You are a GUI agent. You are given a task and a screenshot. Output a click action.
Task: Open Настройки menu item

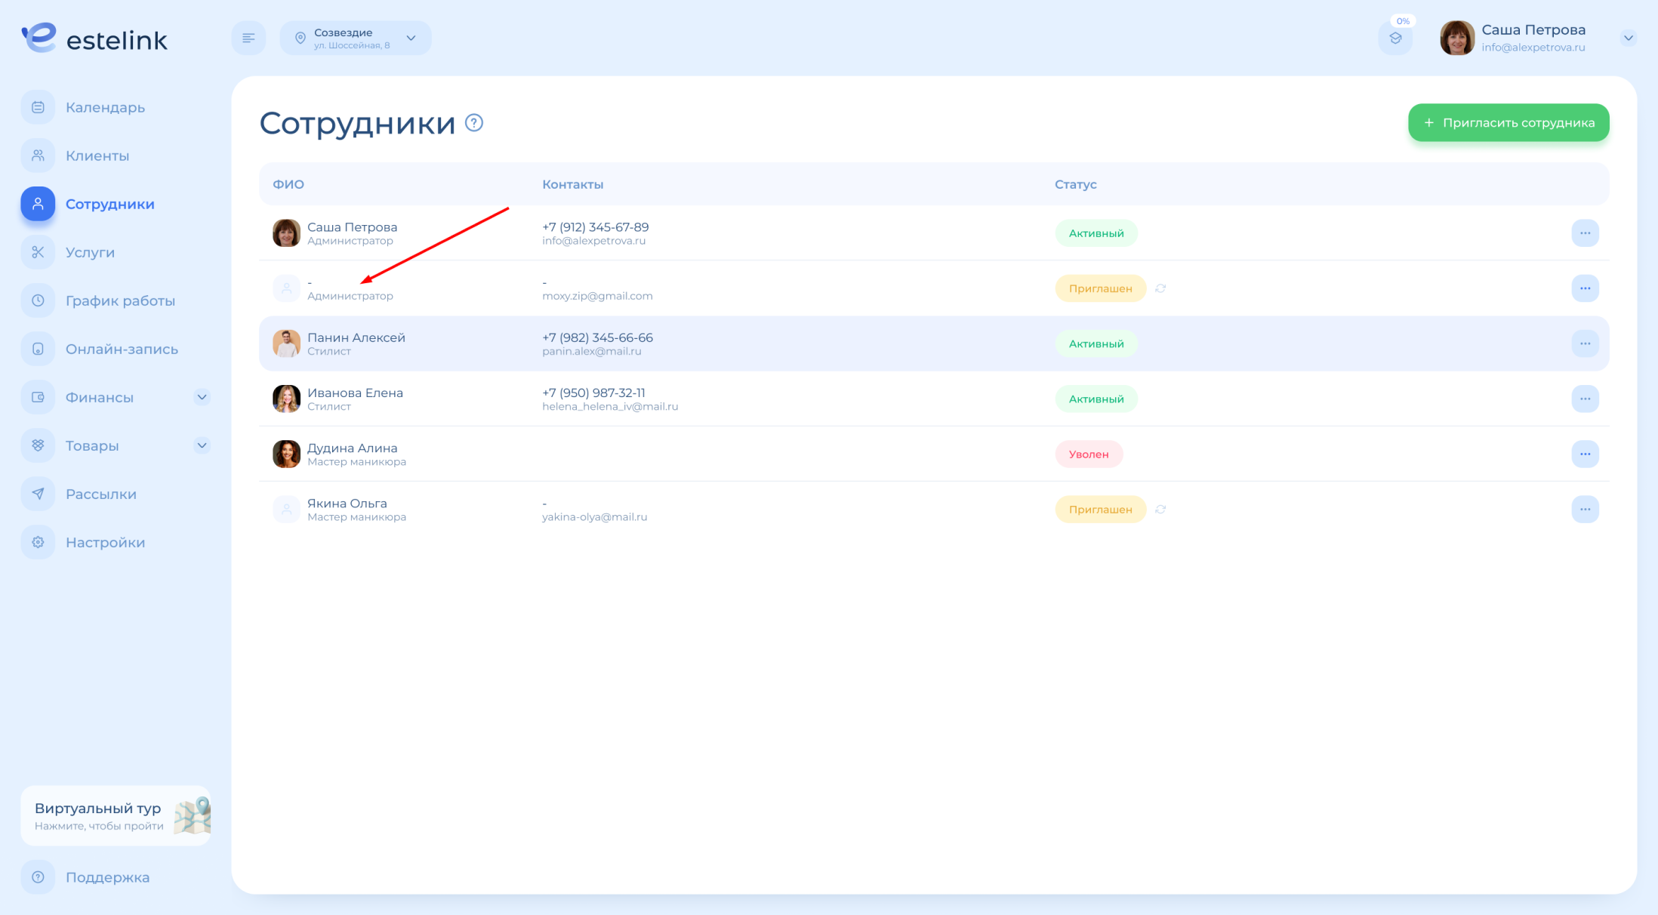click(x=105, y=542)
